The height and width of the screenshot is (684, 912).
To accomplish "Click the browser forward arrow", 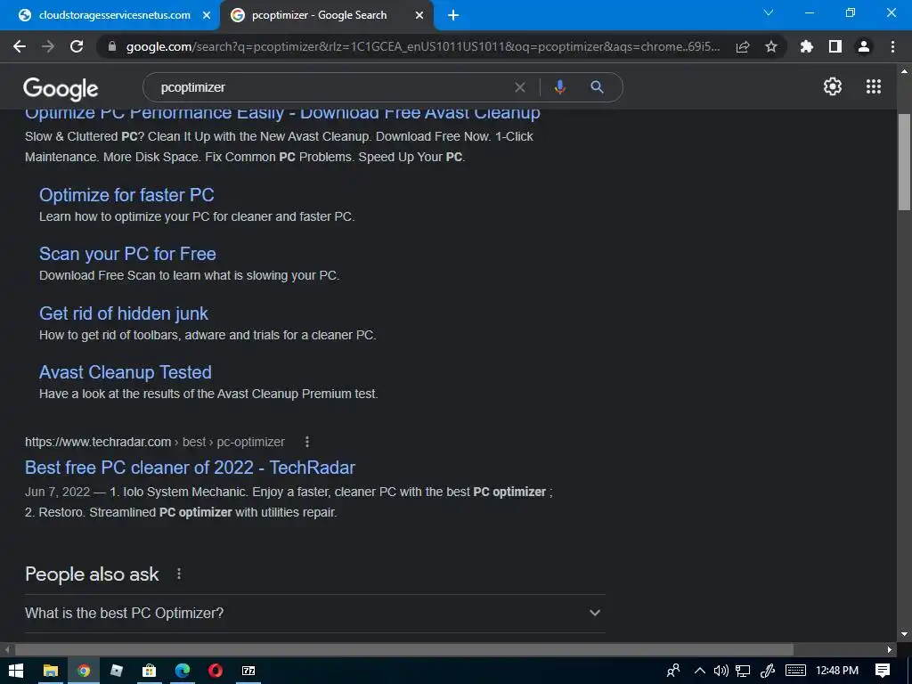I will (48, 46).
